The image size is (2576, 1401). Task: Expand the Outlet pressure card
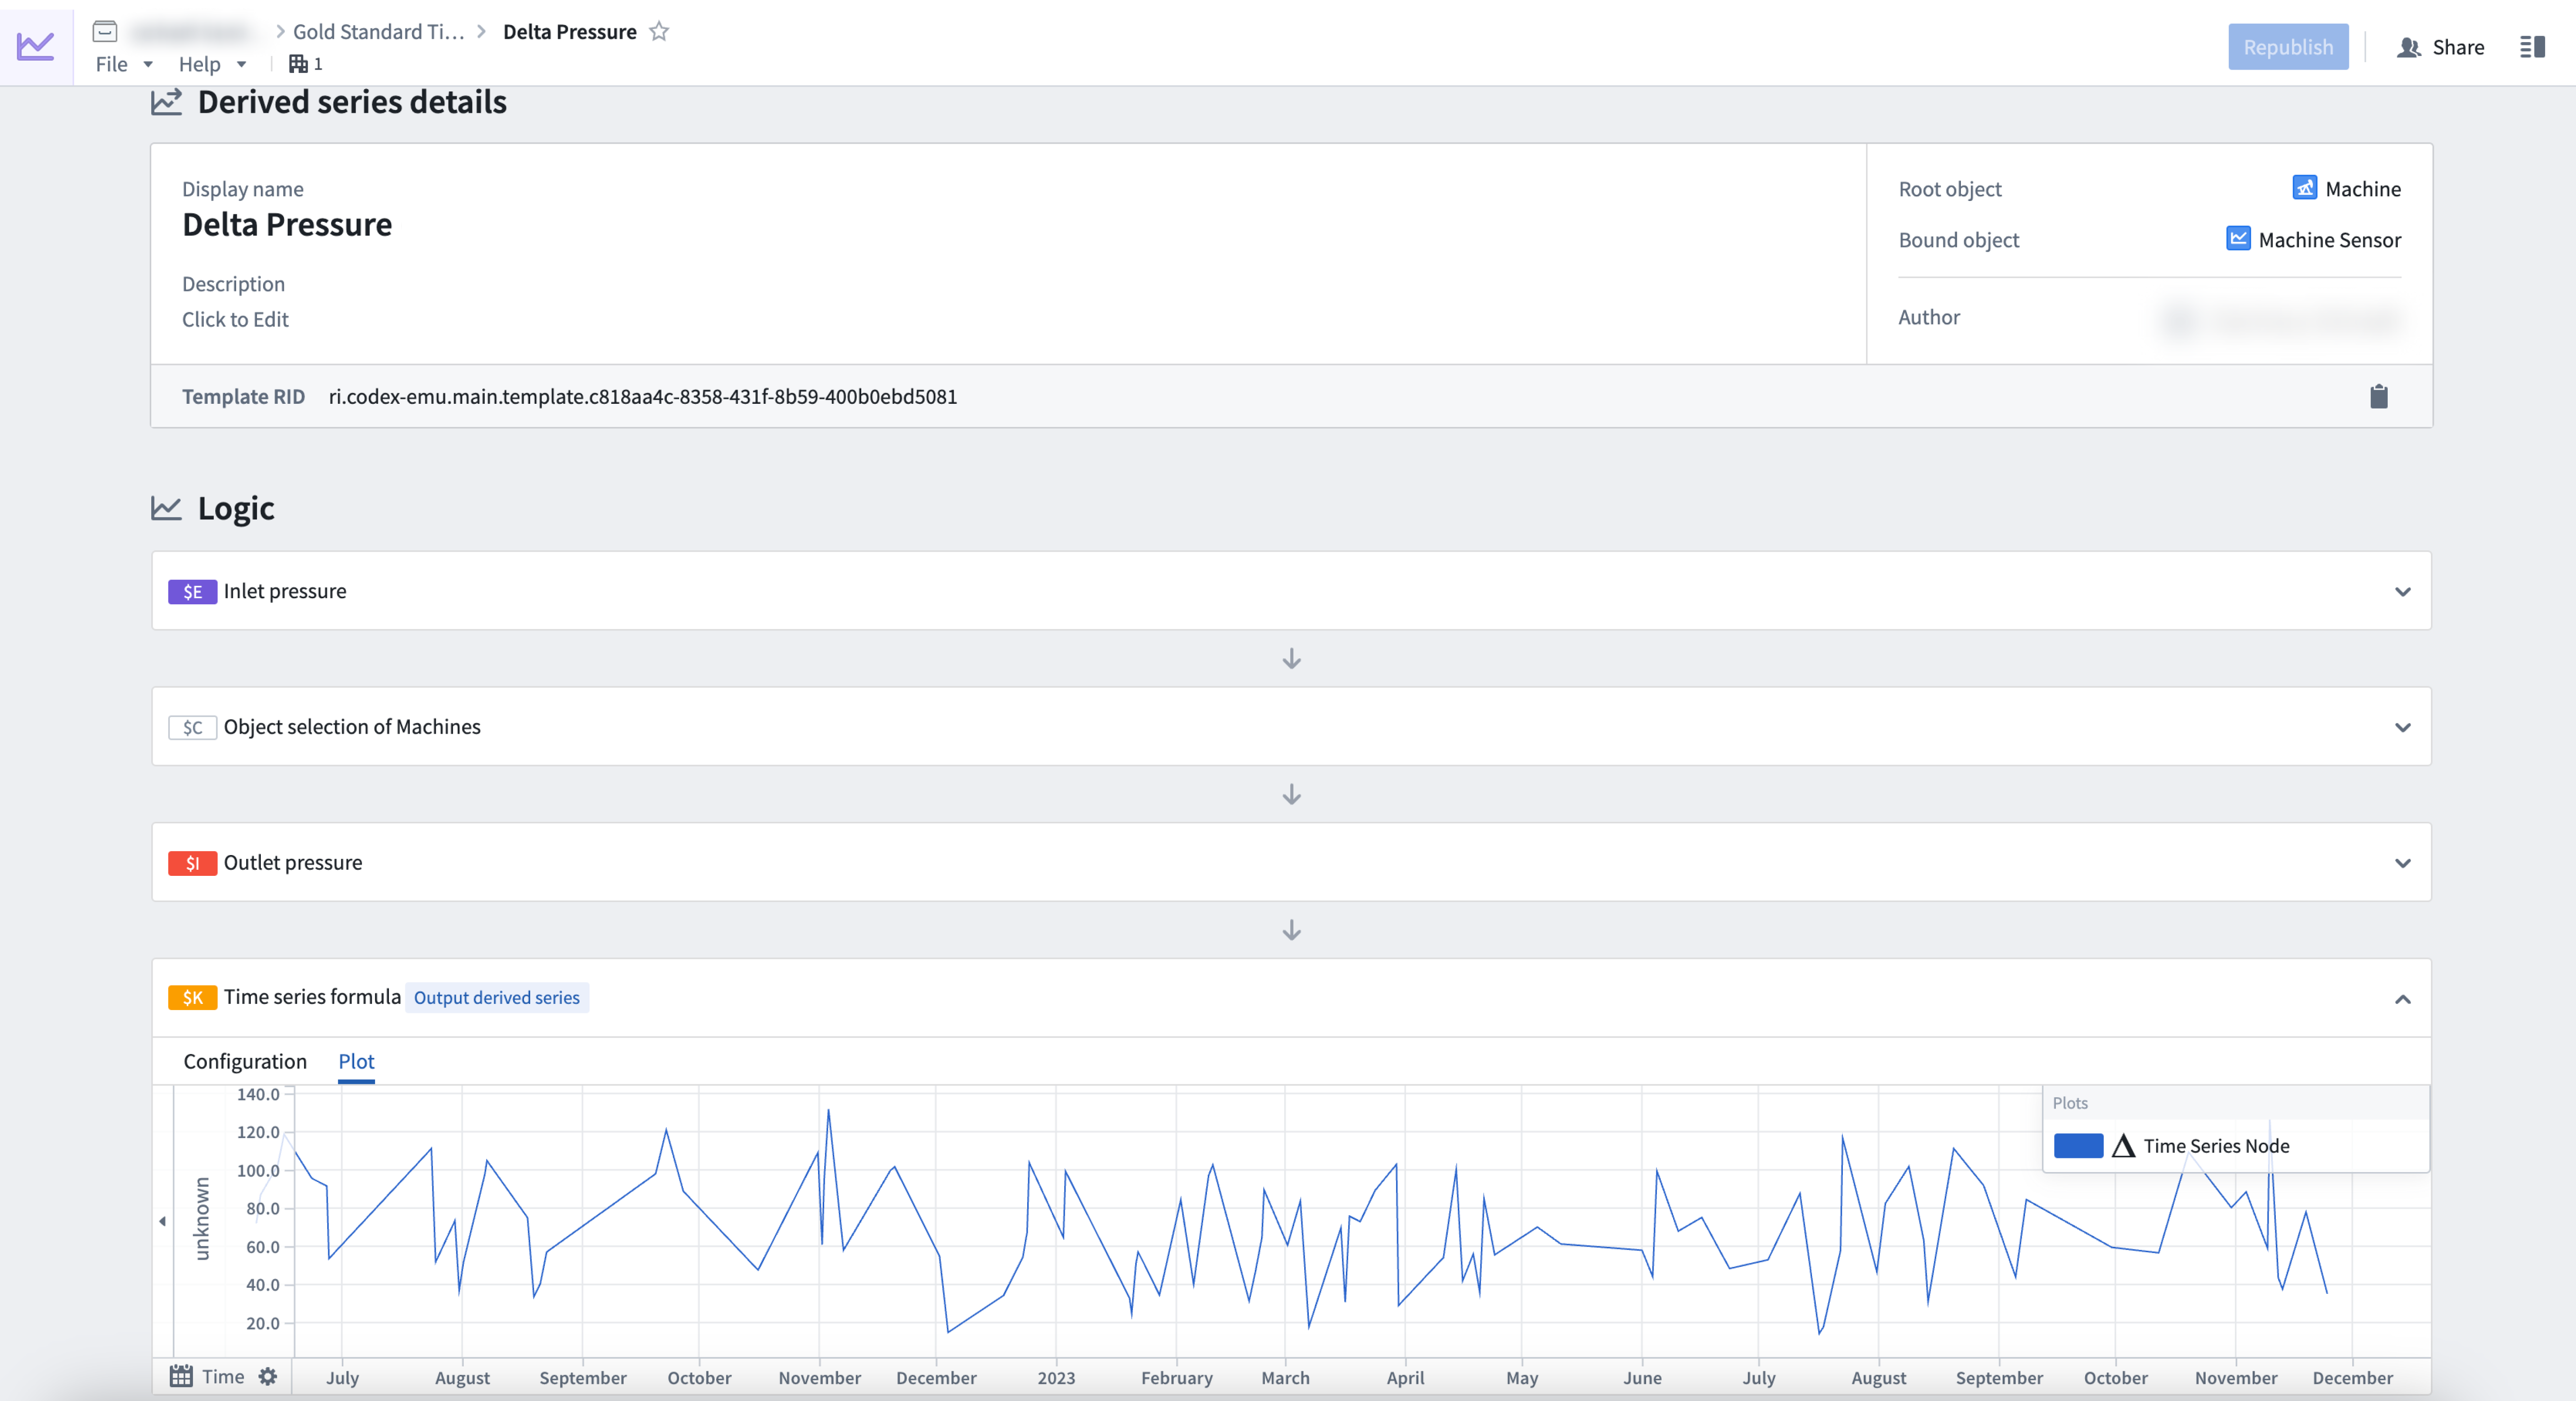(2403, 864)
